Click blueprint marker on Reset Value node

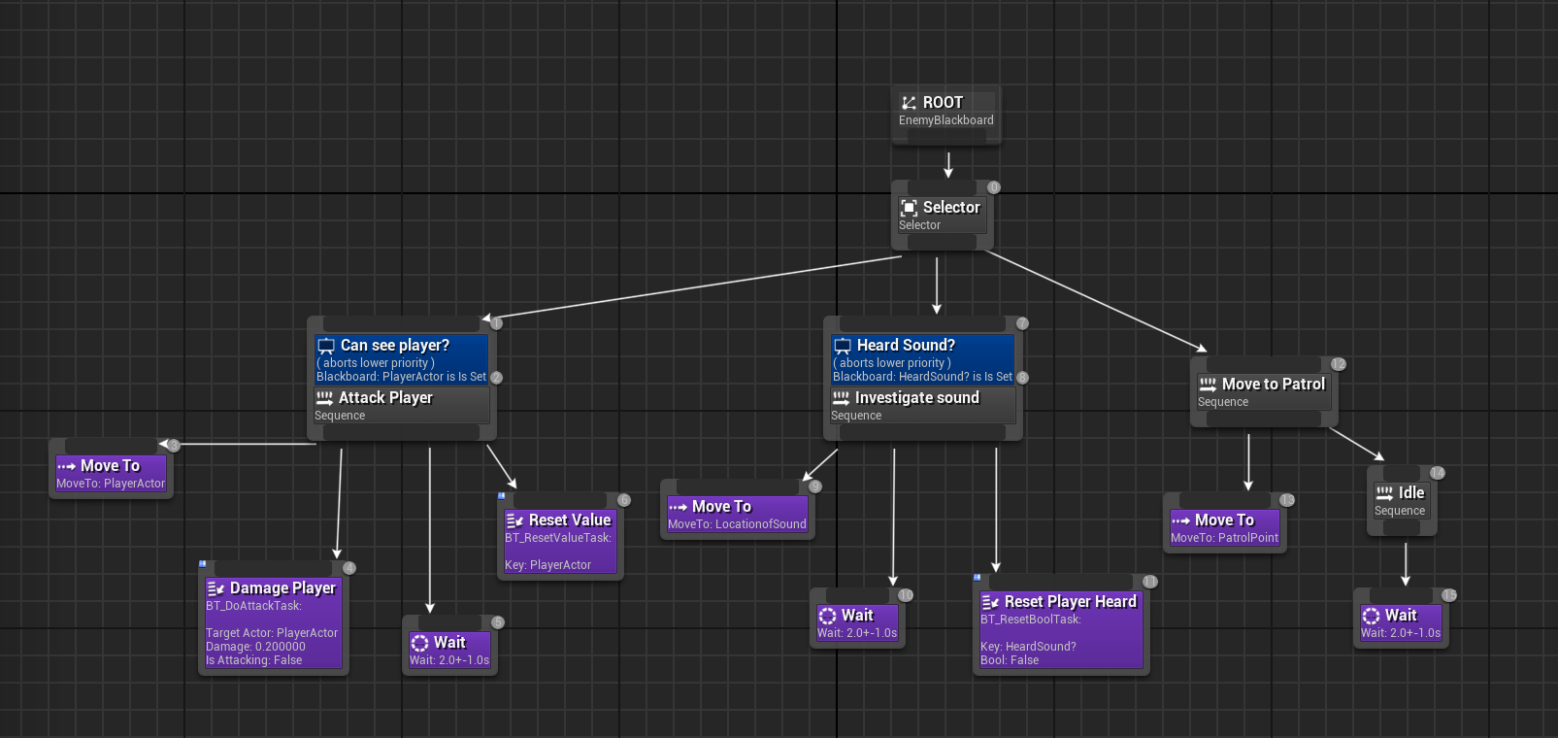coord(502,495)
